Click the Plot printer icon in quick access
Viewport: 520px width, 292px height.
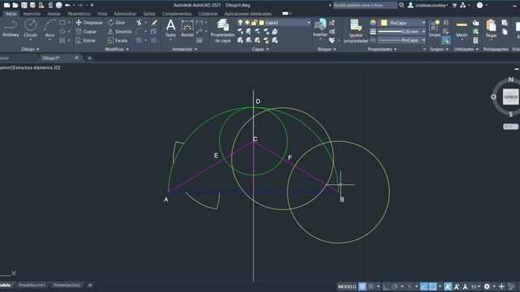click(58, 5)
